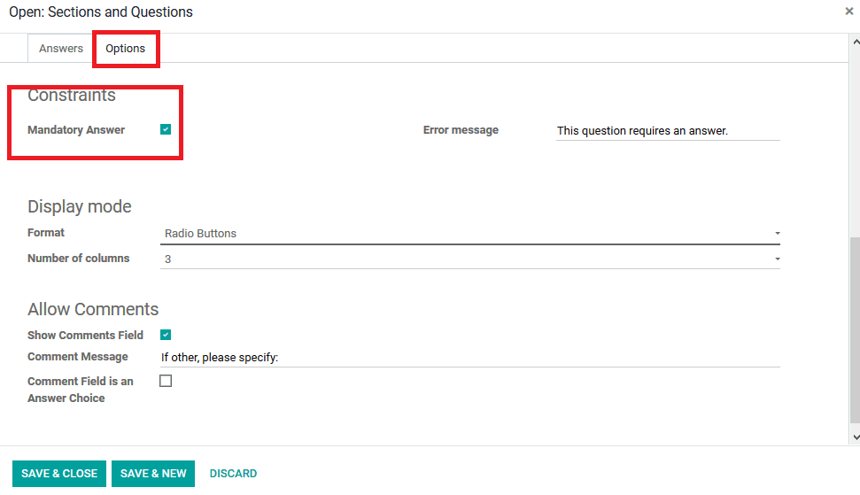Click the Comment Field is an Answer Choice label
This screenshot has width=860, height=495.
coord(81,390)
